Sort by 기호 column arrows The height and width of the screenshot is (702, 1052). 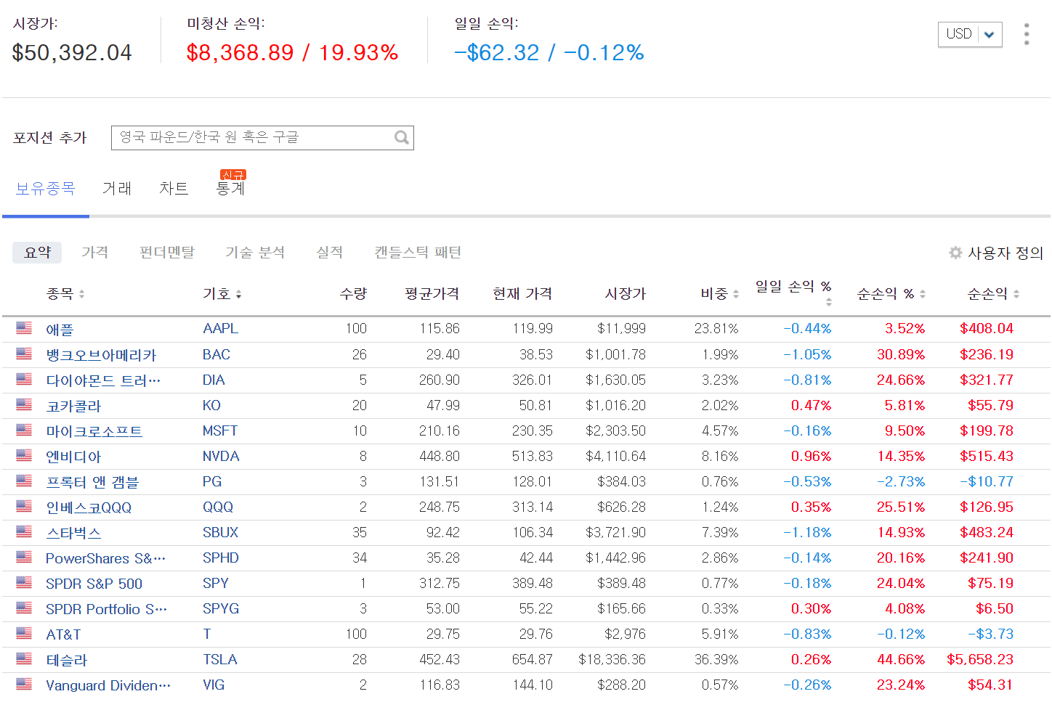coord(238,294)
